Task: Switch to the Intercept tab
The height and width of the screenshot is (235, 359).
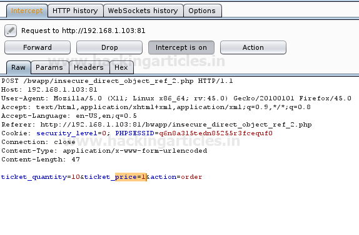Action: [27, 11]
